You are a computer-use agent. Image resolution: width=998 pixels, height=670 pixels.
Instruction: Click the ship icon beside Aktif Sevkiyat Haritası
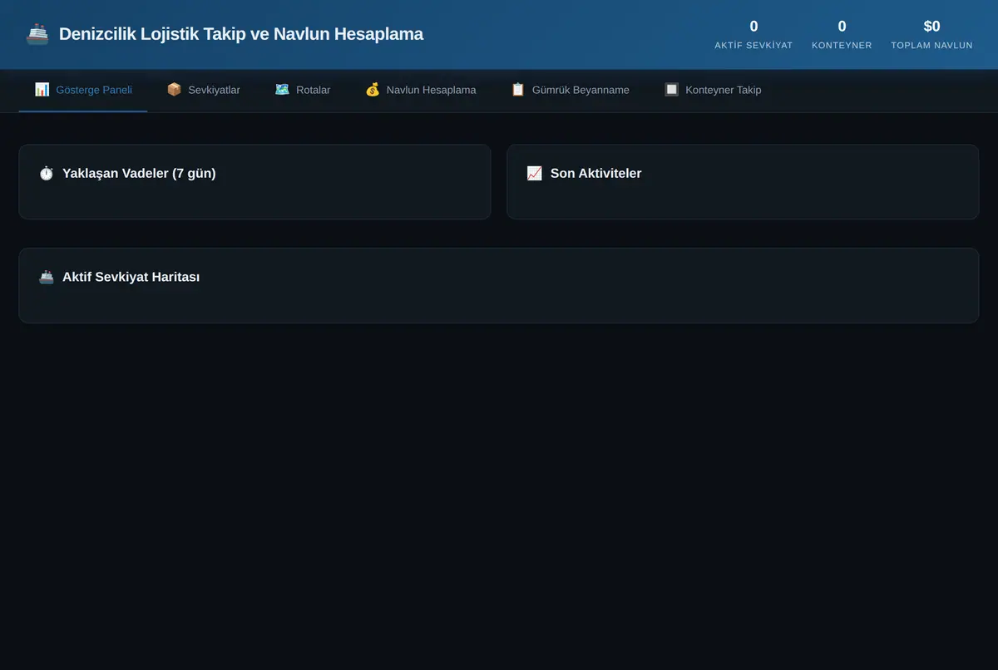tap(47, 277)
